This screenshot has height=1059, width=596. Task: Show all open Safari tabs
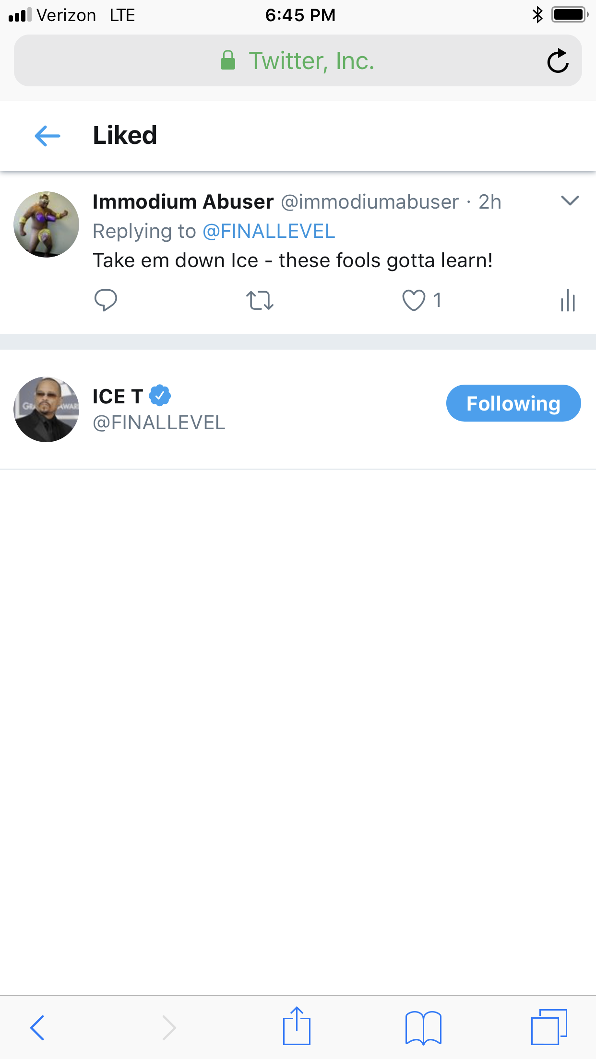549,1027
